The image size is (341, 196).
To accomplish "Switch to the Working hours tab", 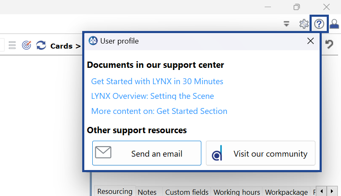I will [x=237, y=192].
